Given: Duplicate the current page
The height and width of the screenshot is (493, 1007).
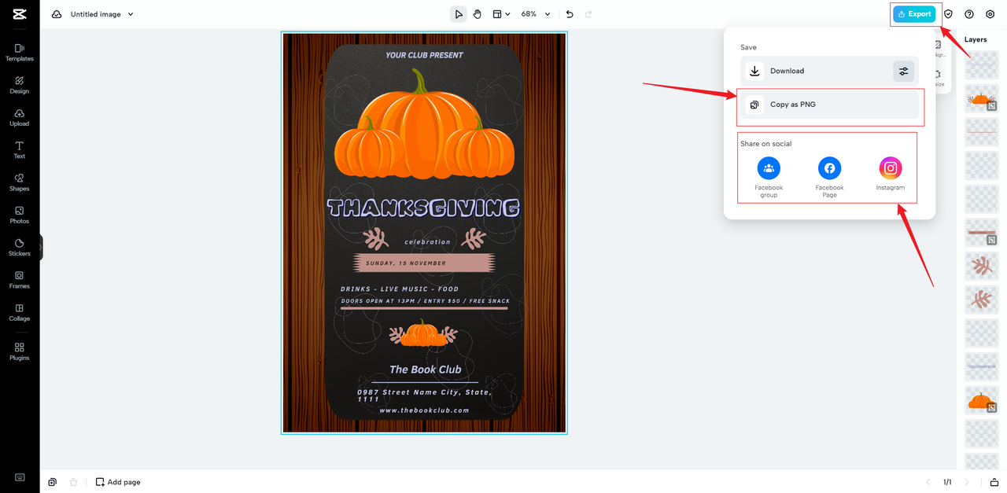Looking at the screenshot, I should (53, 482).
